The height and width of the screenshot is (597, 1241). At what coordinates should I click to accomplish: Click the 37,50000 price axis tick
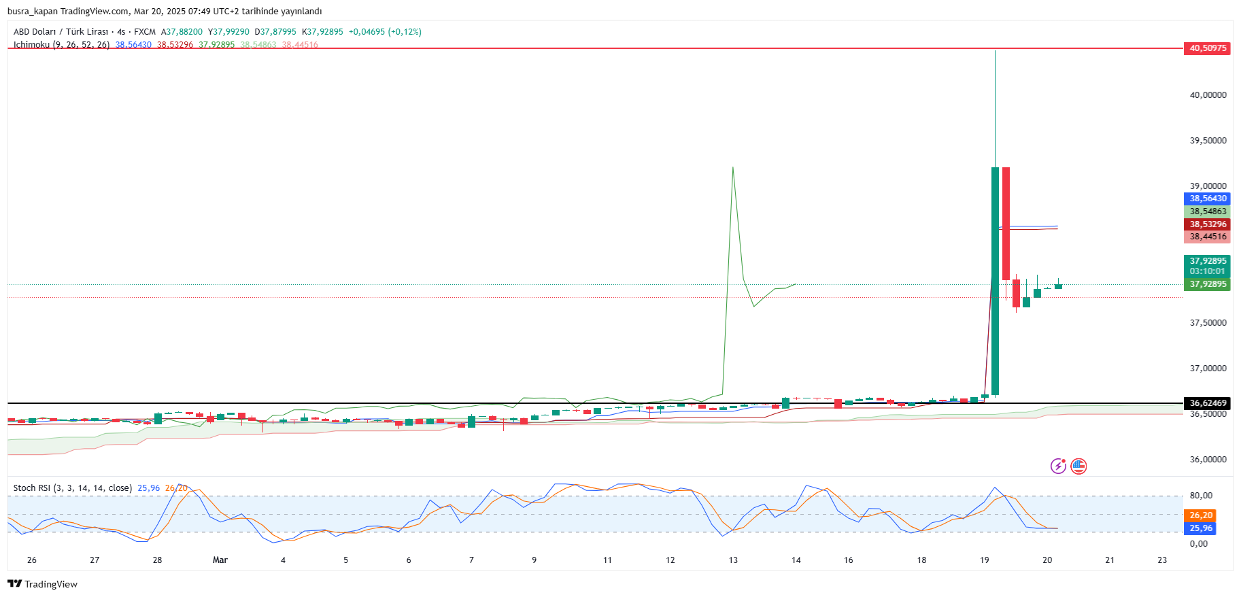(1208, 323)
